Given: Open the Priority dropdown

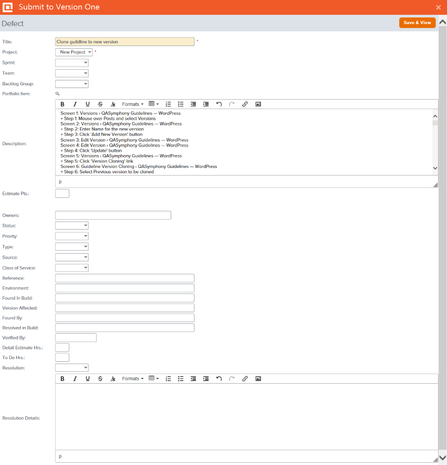Looking at the screenshot, I should coord(72,236).
